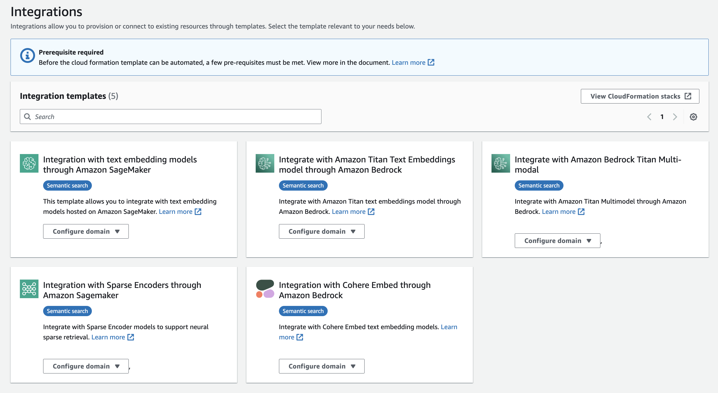Open Learn more link in Titan Multi-modal card
Viewport: 718px width, 393px height.
(x=563, y=212)
